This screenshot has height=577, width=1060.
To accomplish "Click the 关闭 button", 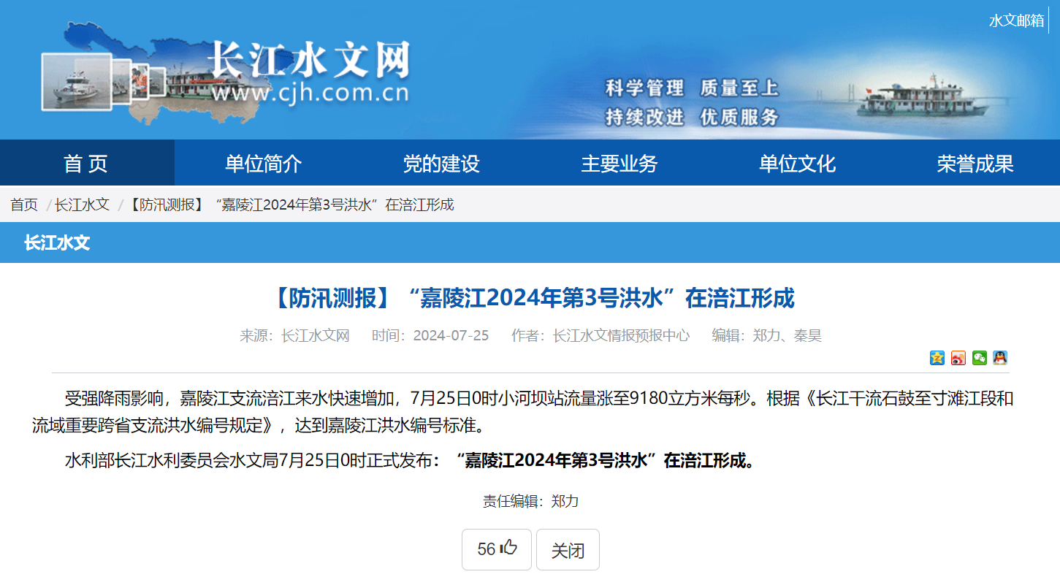I will tap(568, 550).
